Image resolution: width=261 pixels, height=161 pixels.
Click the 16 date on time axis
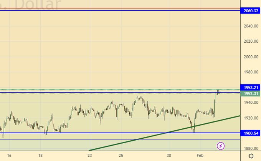click(9, 156)
